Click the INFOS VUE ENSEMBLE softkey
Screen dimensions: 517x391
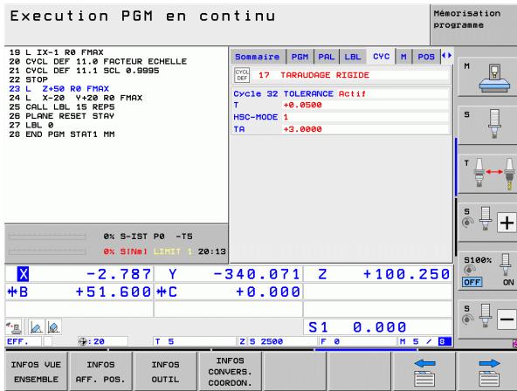pos(36,371)
